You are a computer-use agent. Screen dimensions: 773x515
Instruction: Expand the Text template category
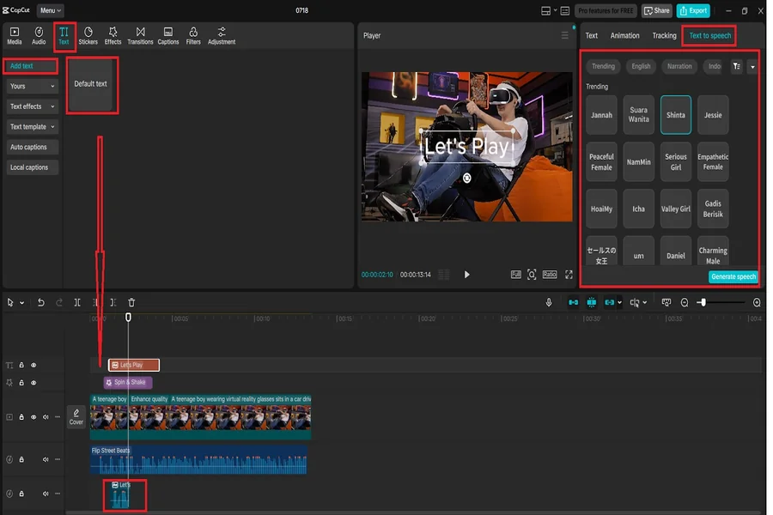click(33, 127)
